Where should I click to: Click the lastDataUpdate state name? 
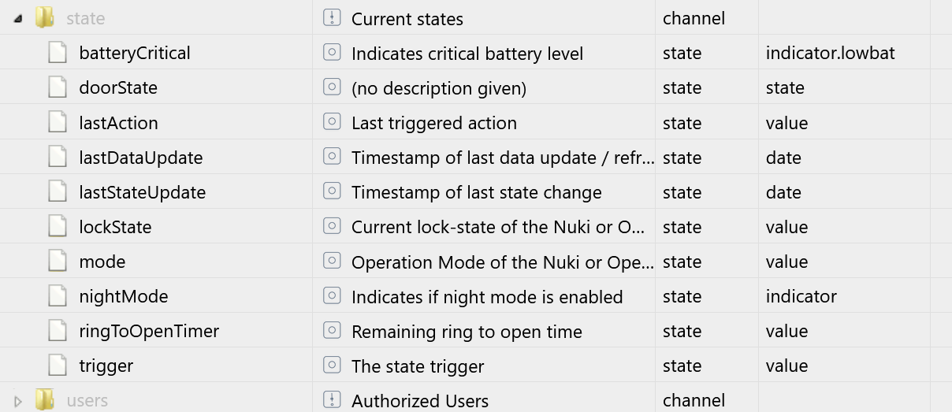coord(141,158)
